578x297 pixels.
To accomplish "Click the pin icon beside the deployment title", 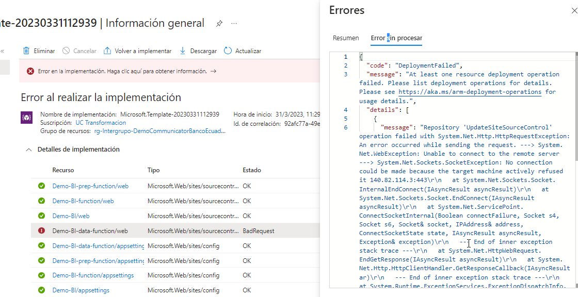I will (219, 23).
